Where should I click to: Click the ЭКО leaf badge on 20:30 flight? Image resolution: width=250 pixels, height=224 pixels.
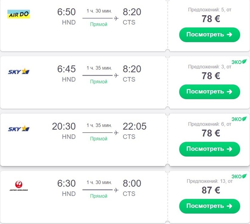click(x=239, y=119)
